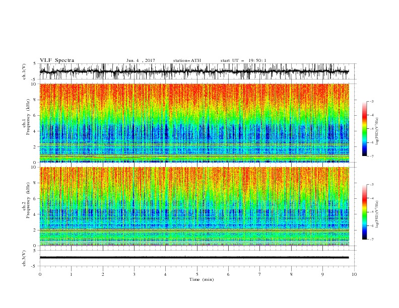This screenshot has width=399, height=308.
Task: Click the "-7" label on ch.2 color bar
Action: [371, 239]
